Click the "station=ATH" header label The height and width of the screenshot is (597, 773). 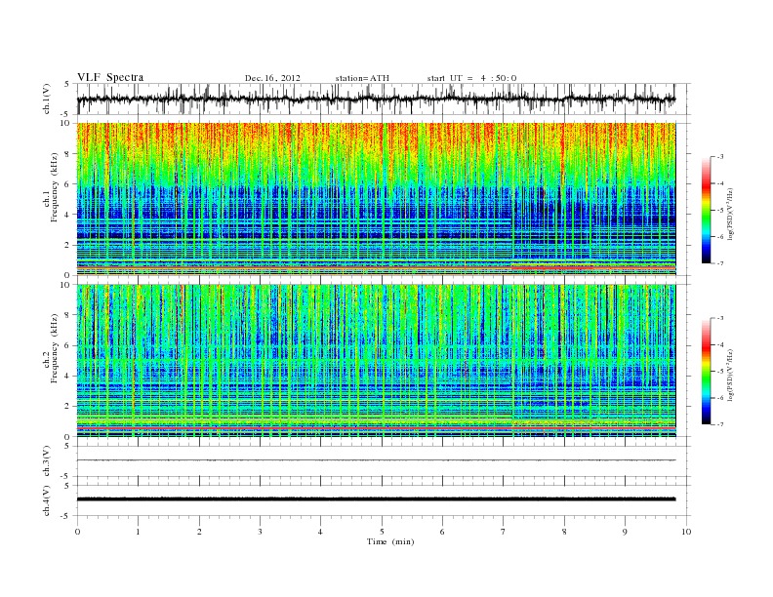[362, 78]
